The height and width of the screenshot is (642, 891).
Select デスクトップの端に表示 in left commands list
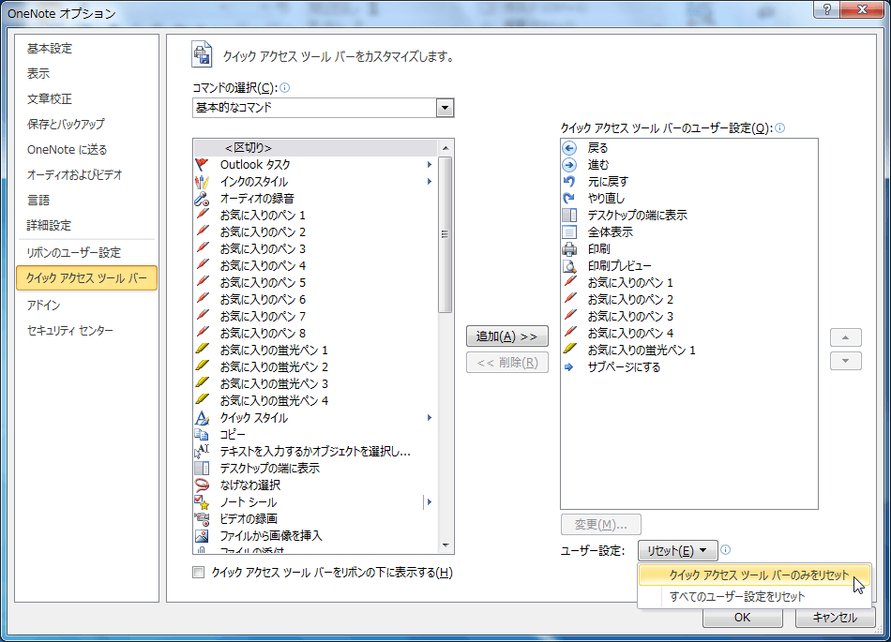(315, 469)
